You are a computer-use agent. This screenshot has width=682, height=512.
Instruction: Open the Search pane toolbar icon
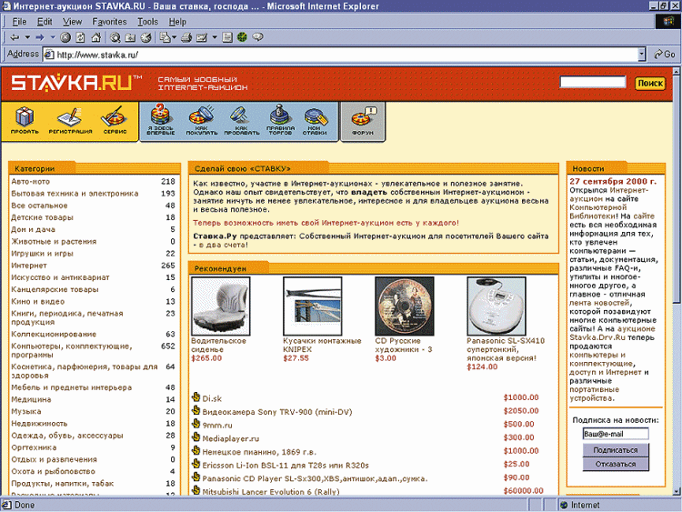115,37
